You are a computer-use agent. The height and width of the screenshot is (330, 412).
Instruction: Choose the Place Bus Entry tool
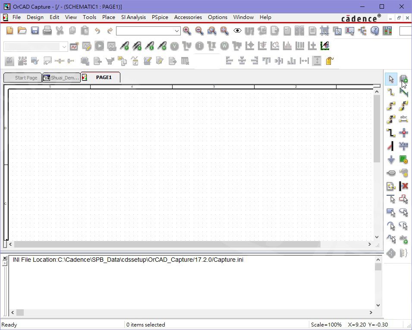(391, 146)
